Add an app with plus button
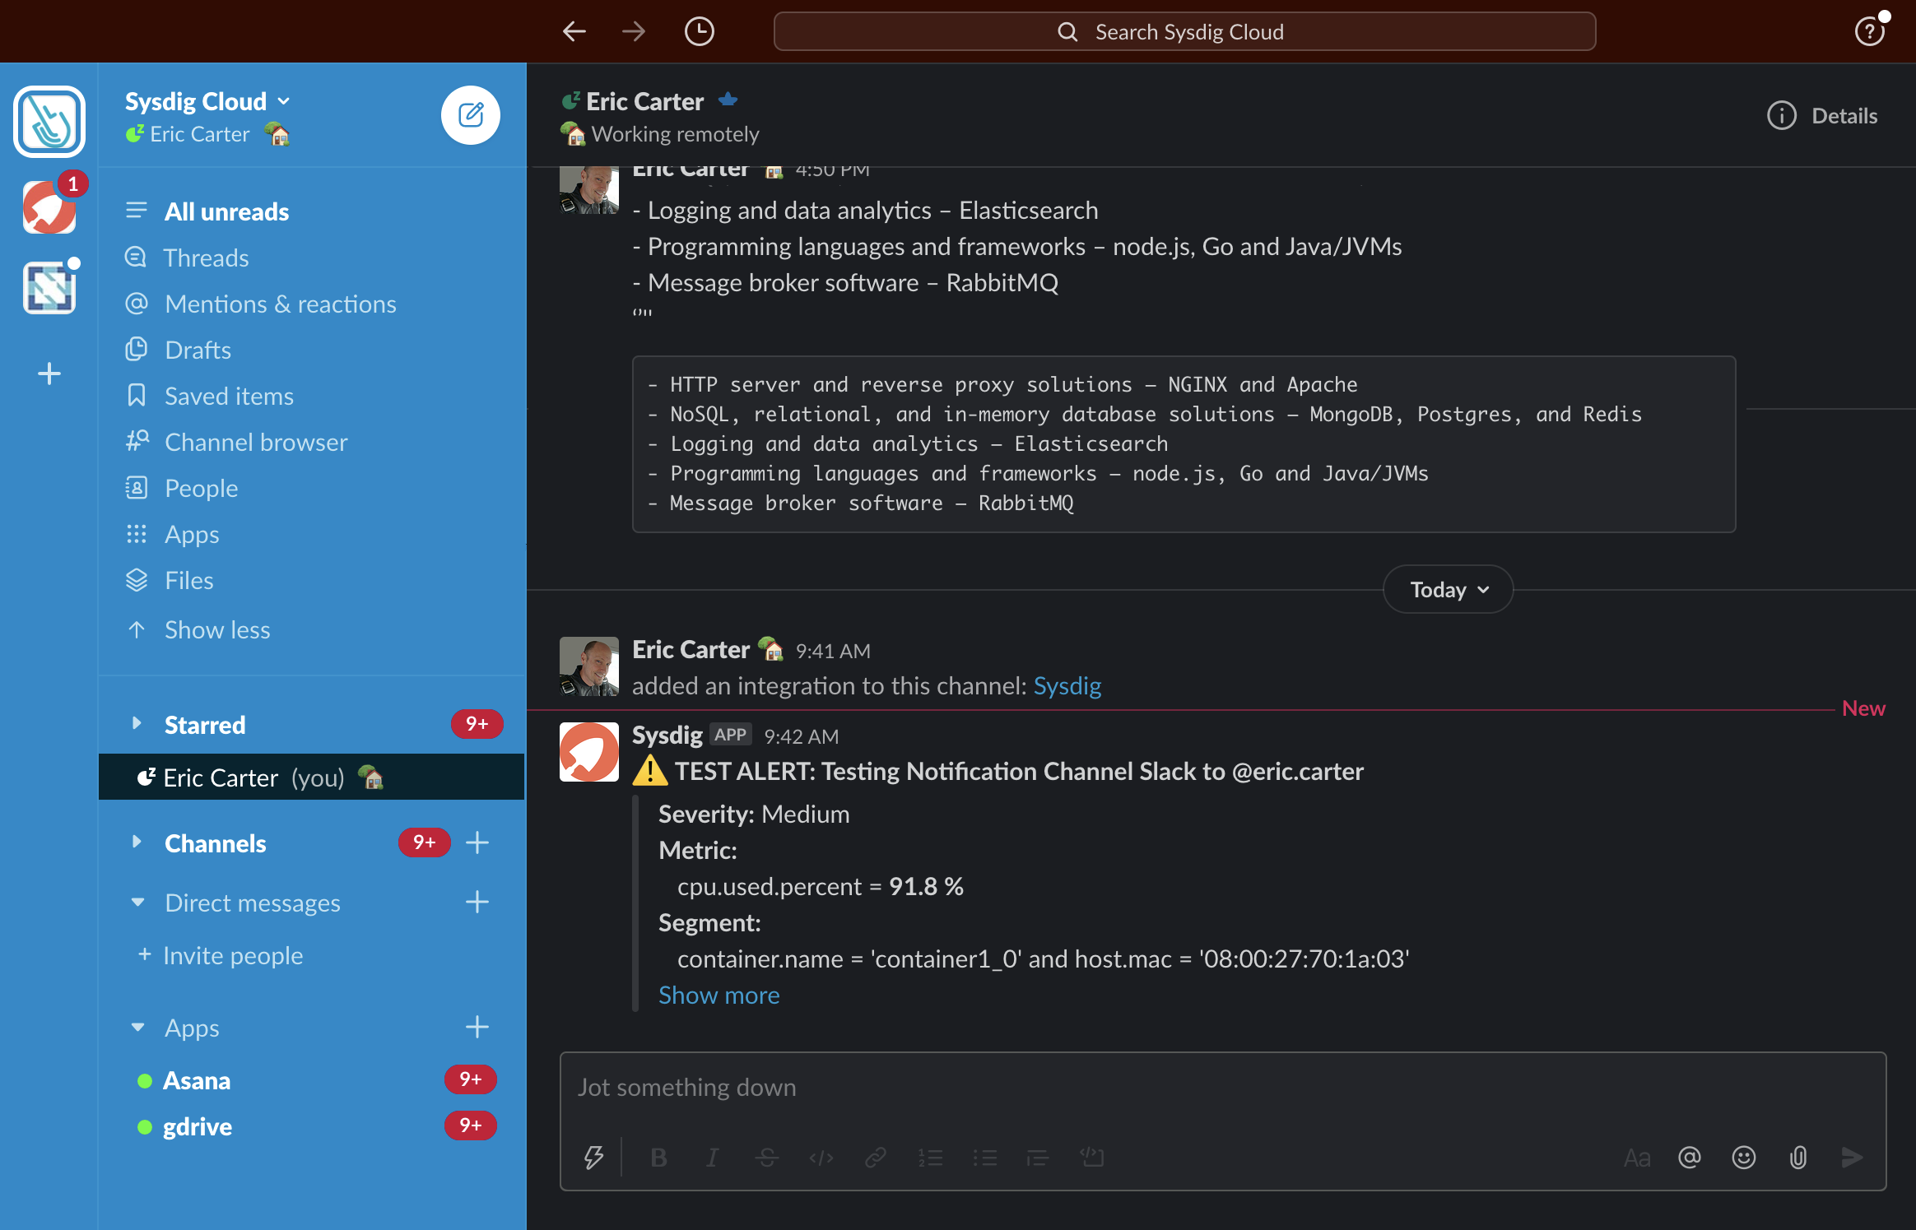 (477, 1028)
